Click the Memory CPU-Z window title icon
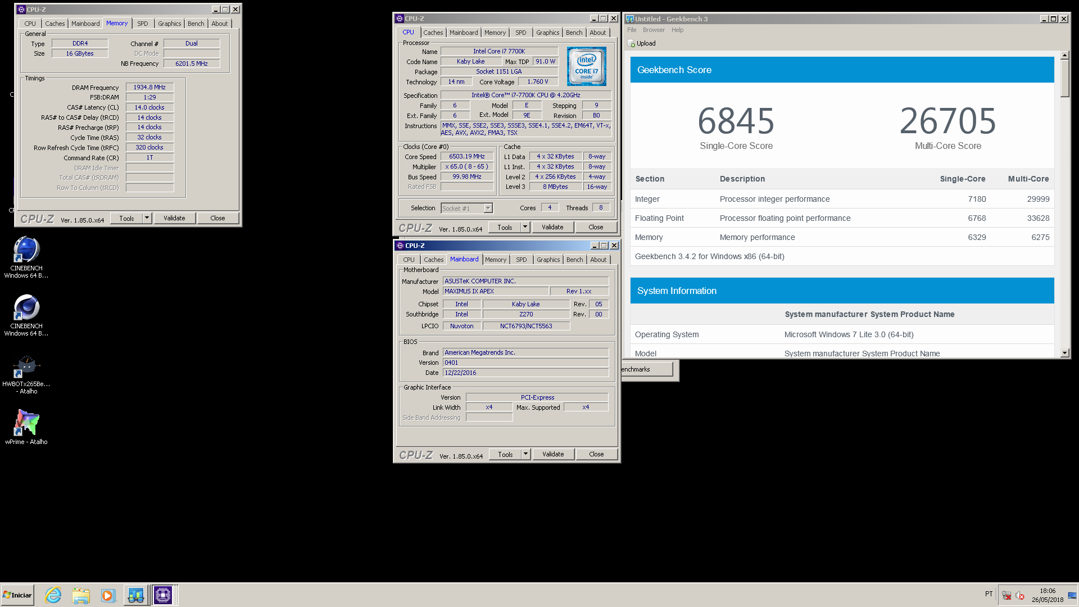Viewport: 1079px width, 607px height. point(21,10)
